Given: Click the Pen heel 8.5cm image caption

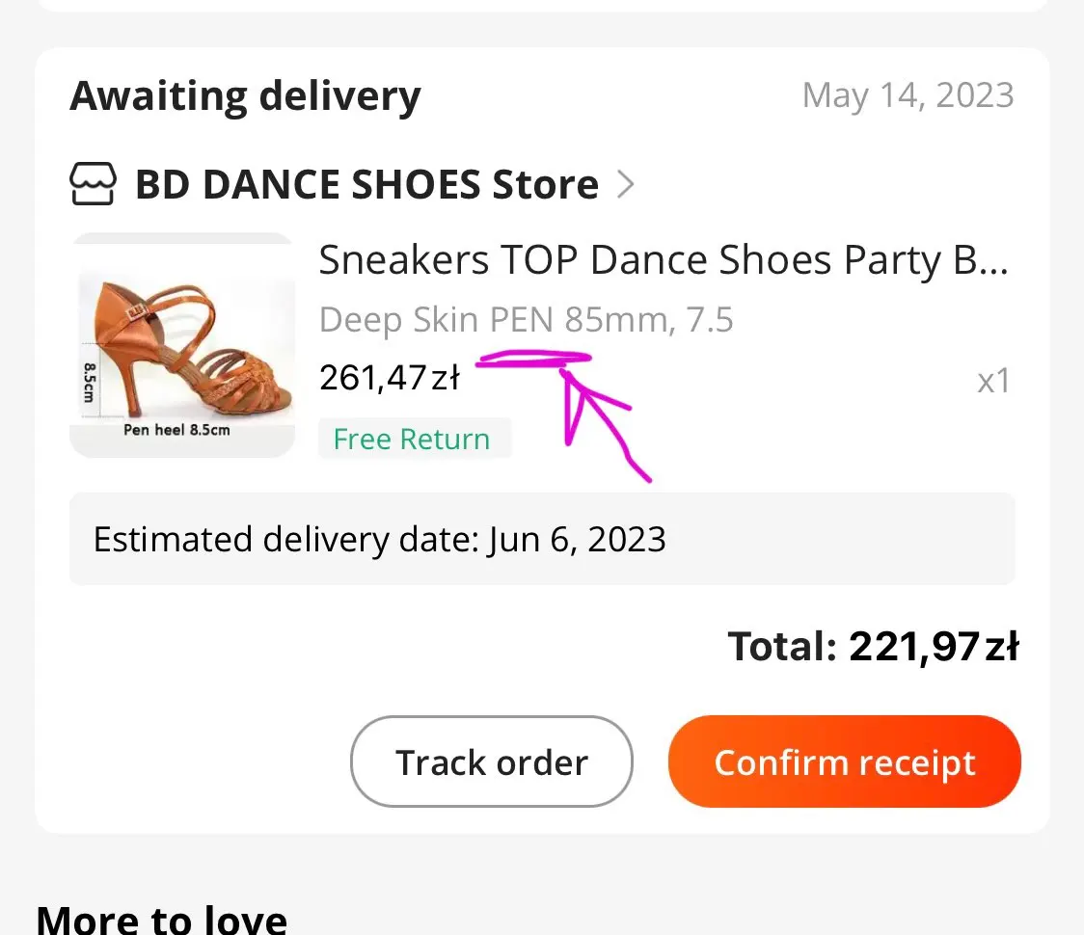Looking at the screenshot, I should click(176, 430).
